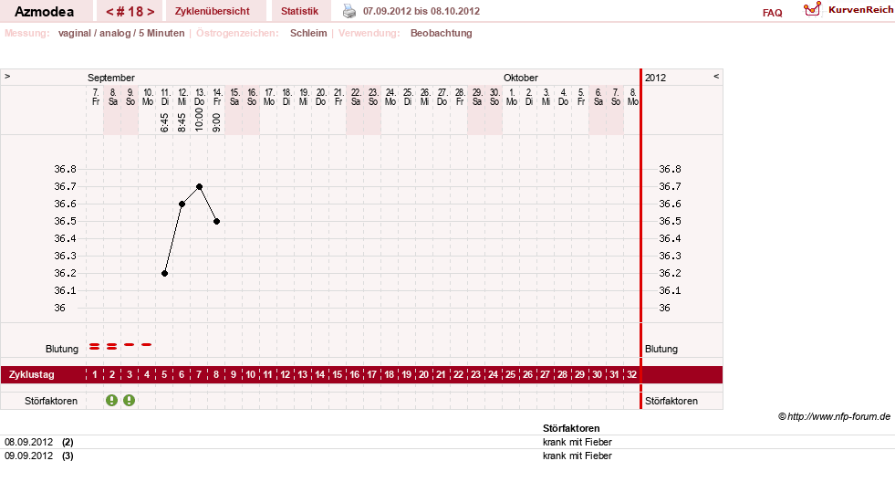
Task: Click the bleeding marker on cycle day 3
Action: pyautogui.click(x=129, y=344)
